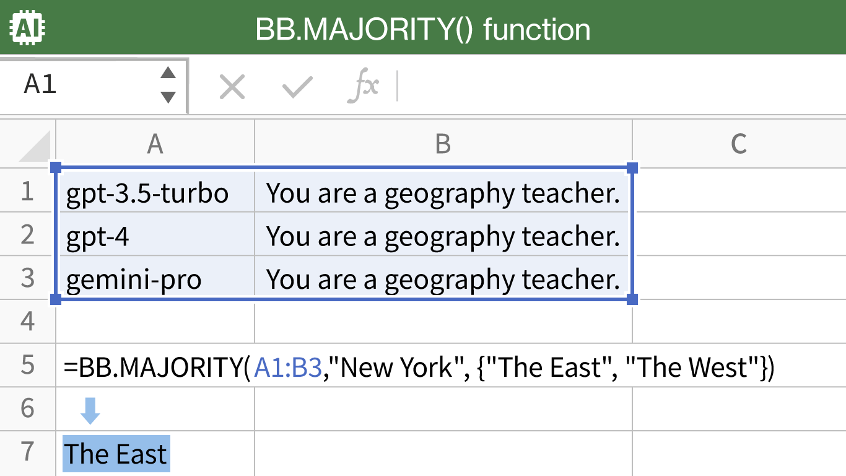
Task: Click the Name Box down arrow
Action: pyautogui.click(x=168, y=97)
